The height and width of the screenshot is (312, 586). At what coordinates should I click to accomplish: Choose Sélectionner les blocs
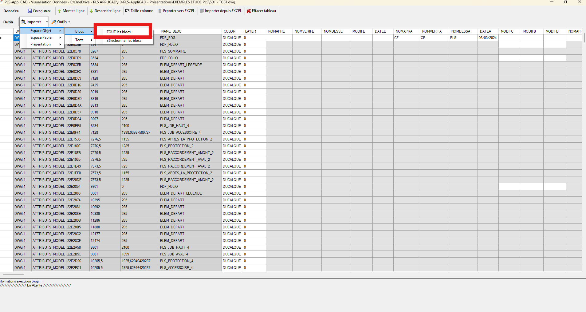tap(124, 40)
